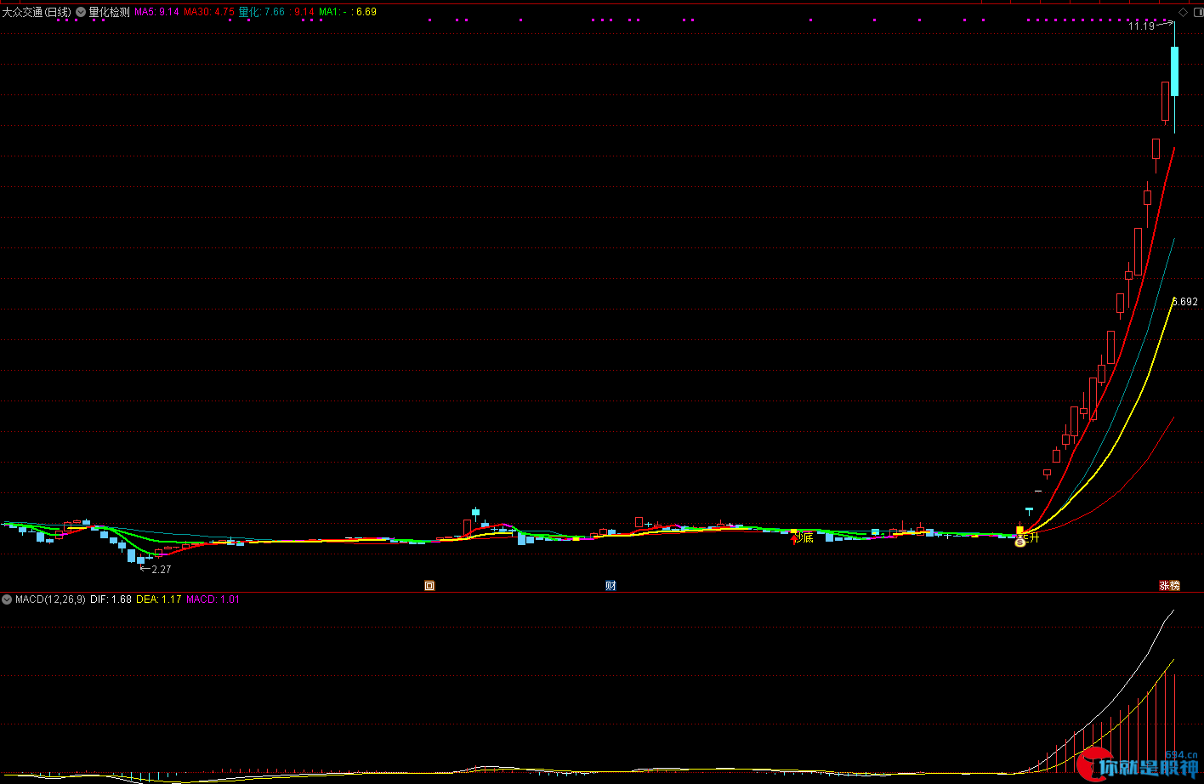The height and width of the screenshot is (784, 1204).
Task: Open the 量化检测 indicator dropdown arrow
Action: point(81,12)
